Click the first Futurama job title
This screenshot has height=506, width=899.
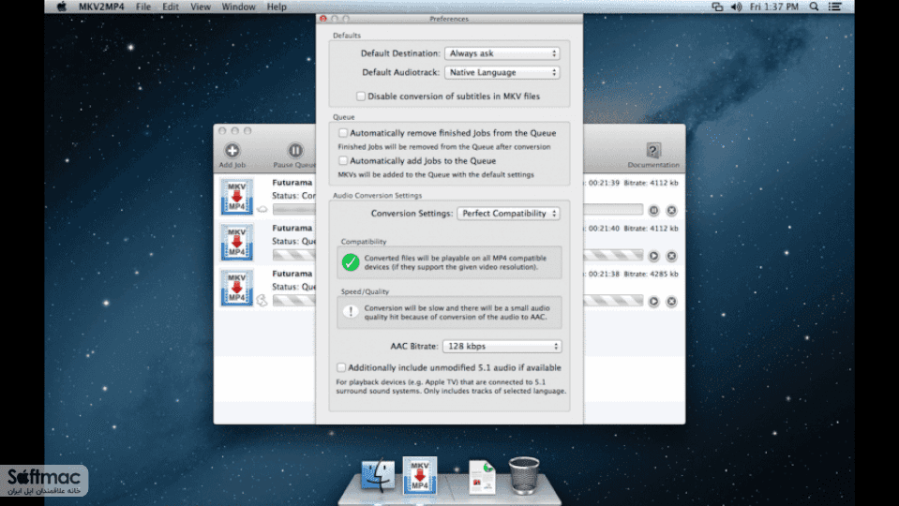tap(292, 182)
